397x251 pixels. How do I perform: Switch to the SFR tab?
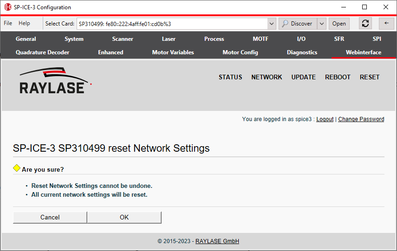[339, 39]
